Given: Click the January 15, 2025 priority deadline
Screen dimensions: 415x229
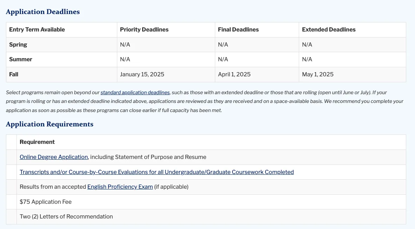Looking at the screenshot, I should [142, 75].
